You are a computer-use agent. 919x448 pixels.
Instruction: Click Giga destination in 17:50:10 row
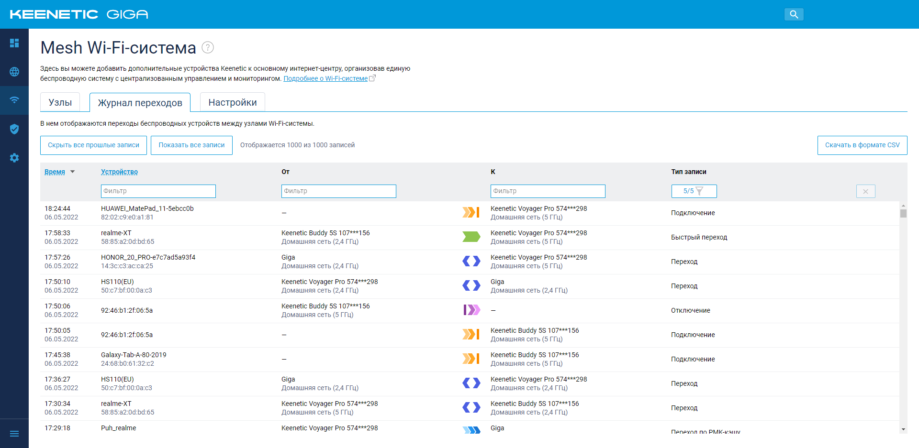tap(497, 282)
